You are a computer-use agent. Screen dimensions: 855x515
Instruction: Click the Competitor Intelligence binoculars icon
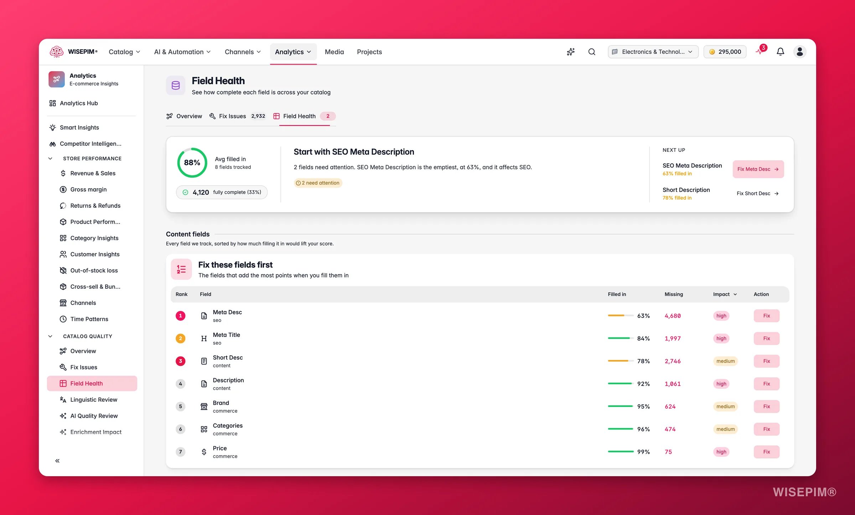click(53, 144)
